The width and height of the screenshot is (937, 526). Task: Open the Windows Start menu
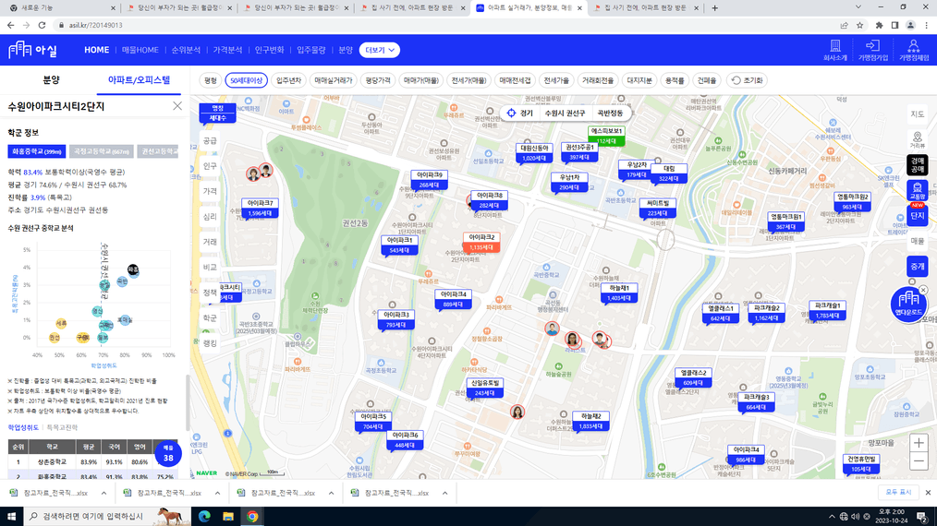pyautogui.click(x=11, y=516)
